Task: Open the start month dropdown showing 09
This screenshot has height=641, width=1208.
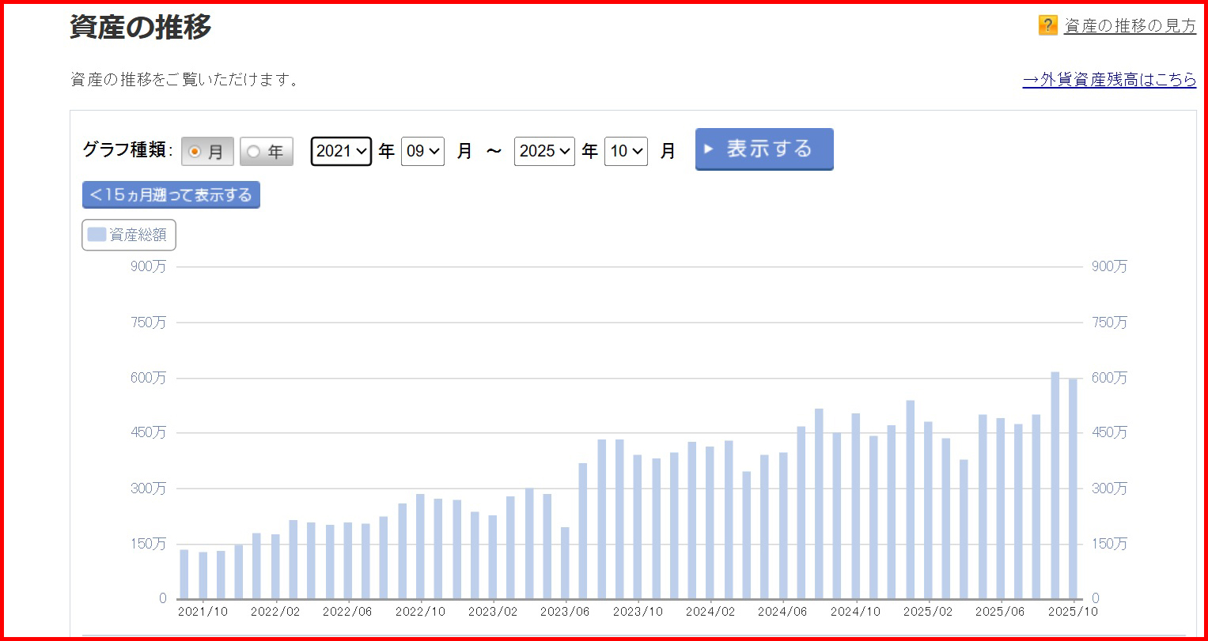Action: (x=422, y=151)
